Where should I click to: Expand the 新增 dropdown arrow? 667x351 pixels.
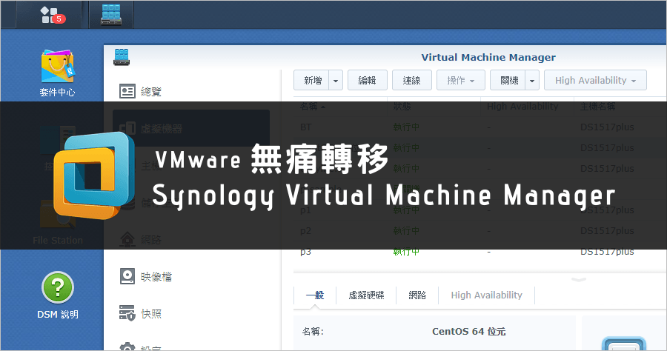click(x=336, y=80)
